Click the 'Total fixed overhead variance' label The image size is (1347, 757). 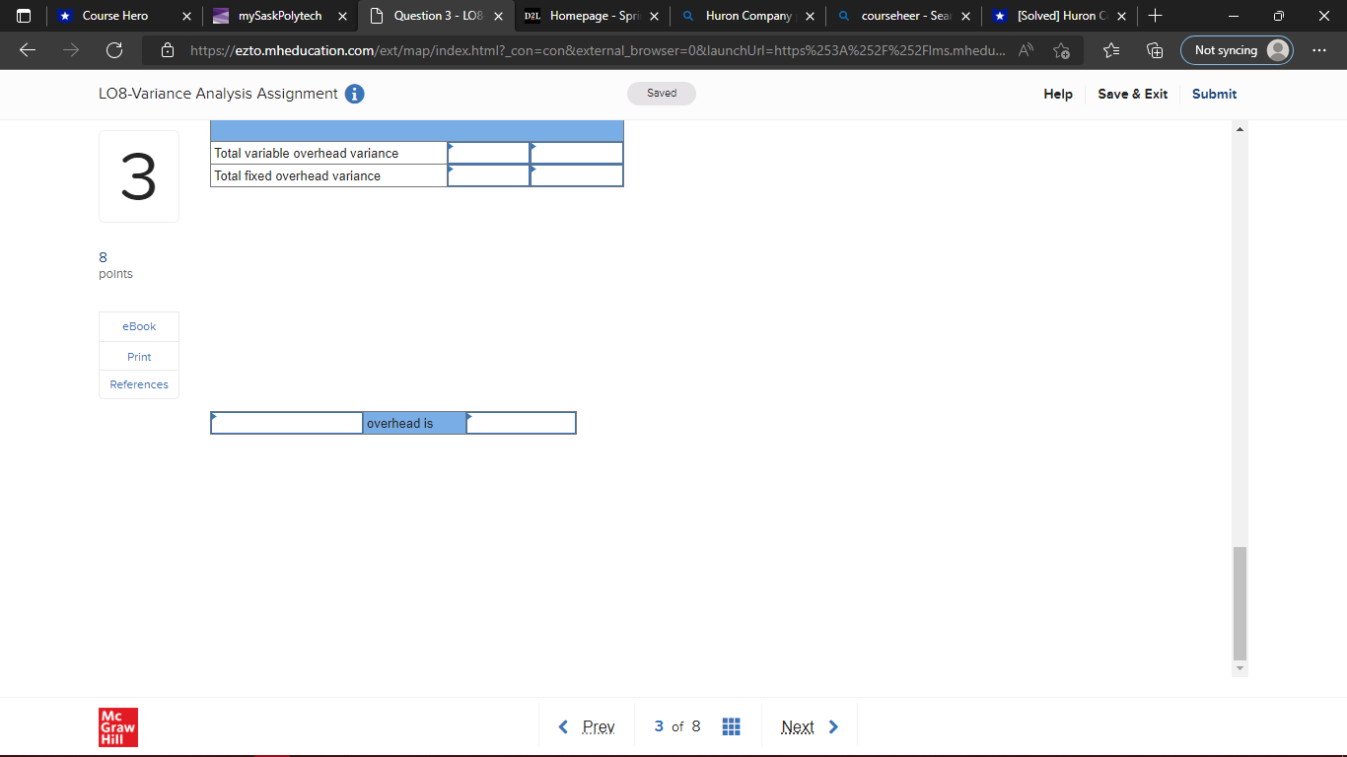point(298,175)
